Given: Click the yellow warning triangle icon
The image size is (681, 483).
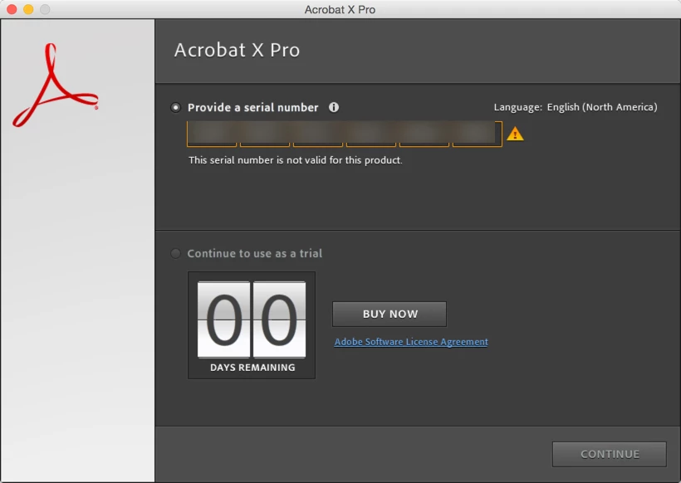Looking at the screenshot, I should coord(515,134).
